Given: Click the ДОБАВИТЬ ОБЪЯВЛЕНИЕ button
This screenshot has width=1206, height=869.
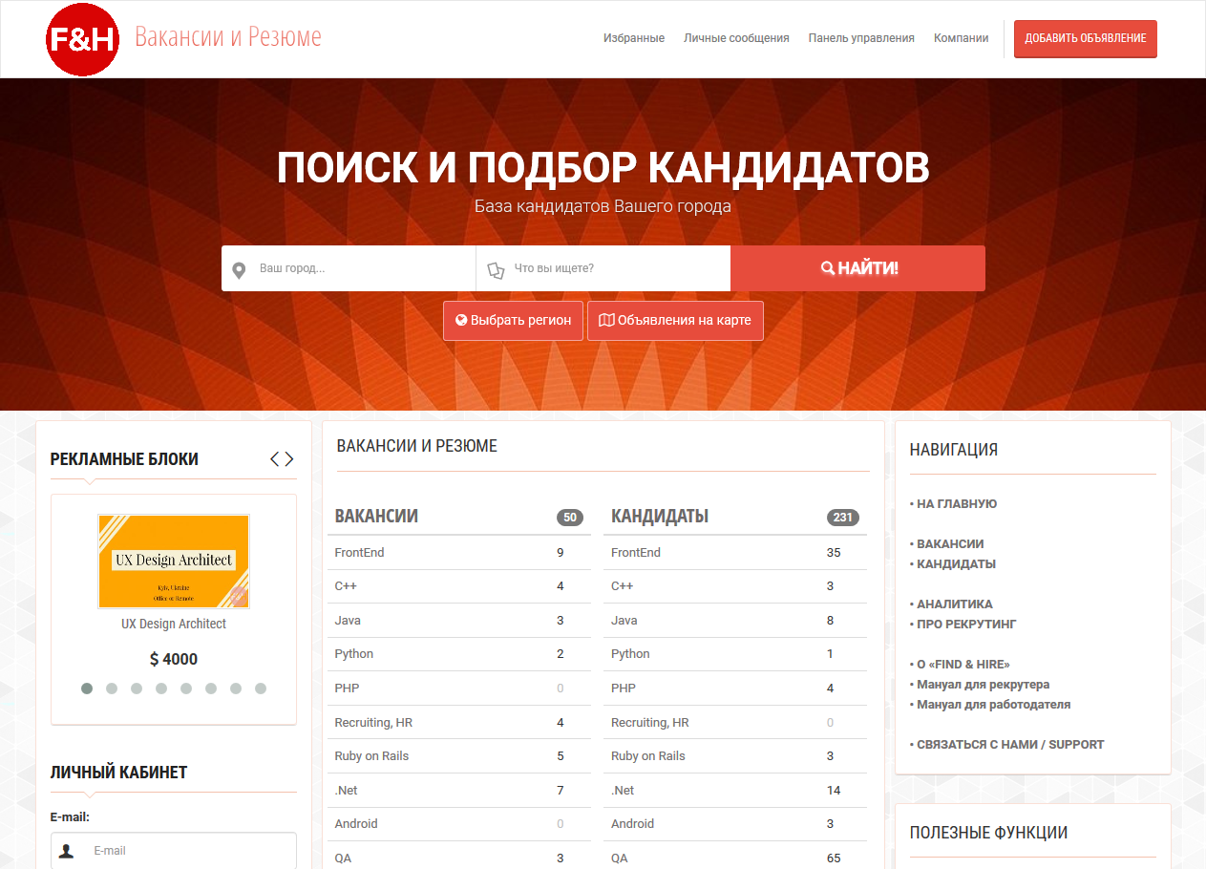Looking at the screenshot, I should [x=1085, y=39].
